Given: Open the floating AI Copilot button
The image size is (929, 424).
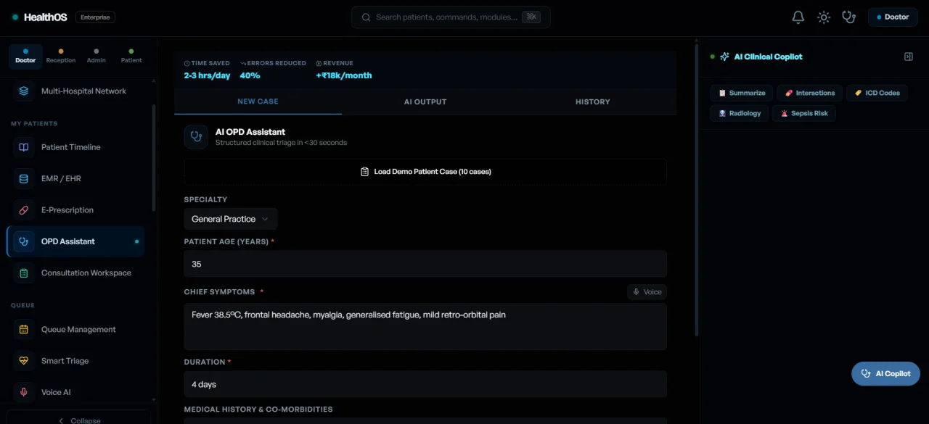Looking at the screenshot, I should point(885,374).
